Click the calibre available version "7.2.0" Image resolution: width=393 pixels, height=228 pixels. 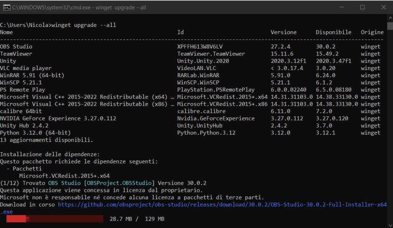[324, 111]
